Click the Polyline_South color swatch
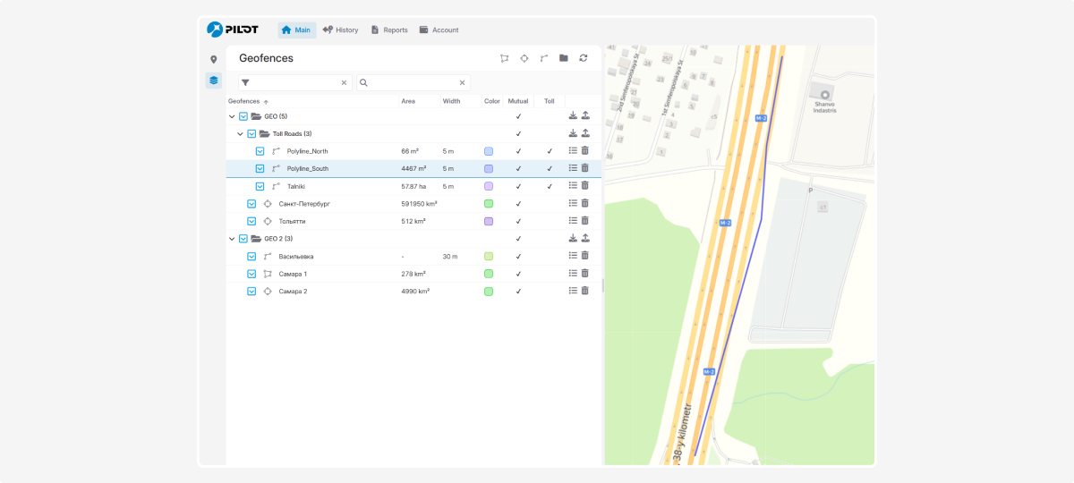The width and height of the screenshot is (1074, 483). tap(489, 168)
